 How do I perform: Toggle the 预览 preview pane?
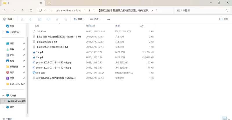click(224, 19)
